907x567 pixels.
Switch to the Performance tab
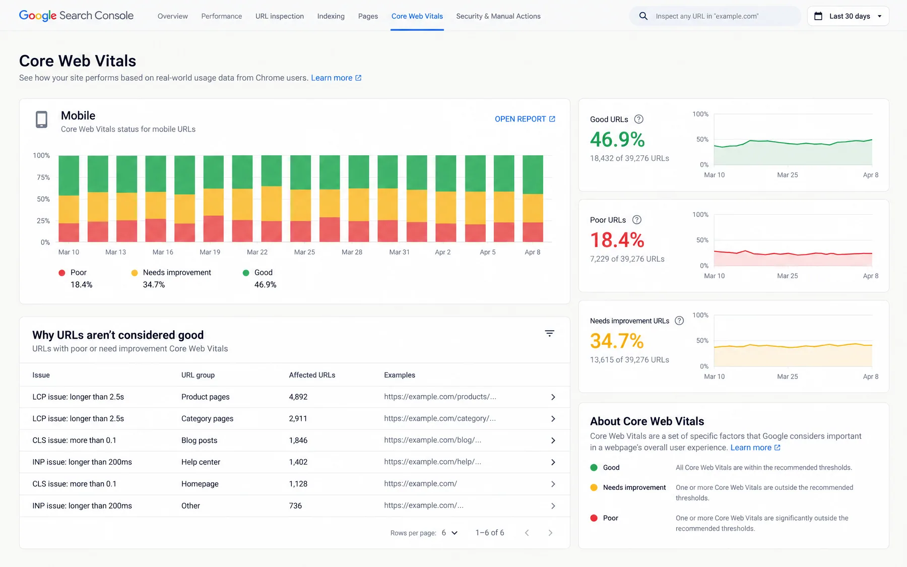[x=222, y=16]
